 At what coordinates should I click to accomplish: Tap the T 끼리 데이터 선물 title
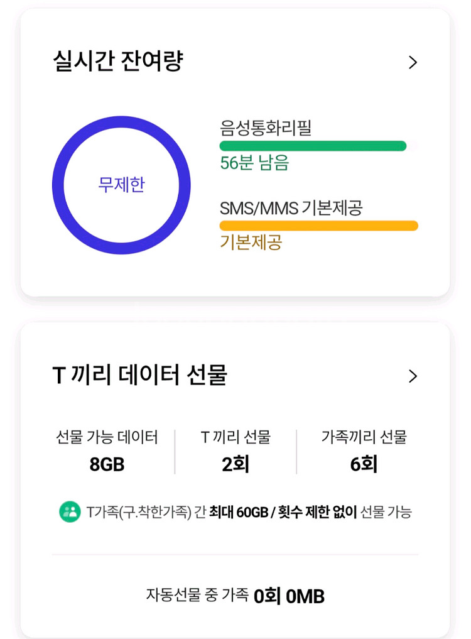pos(139,375)
